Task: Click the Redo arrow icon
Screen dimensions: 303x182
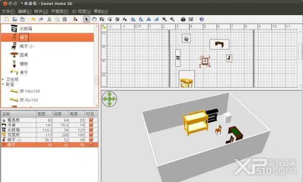Action: tap(41, 19)
